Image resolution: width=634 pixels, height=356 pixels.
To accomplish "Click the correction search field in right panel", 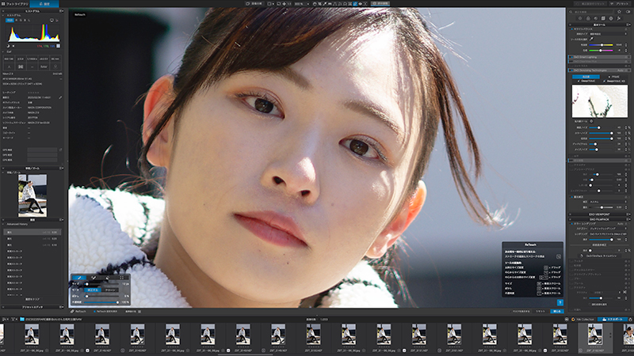I will click(x=590, y=12).
